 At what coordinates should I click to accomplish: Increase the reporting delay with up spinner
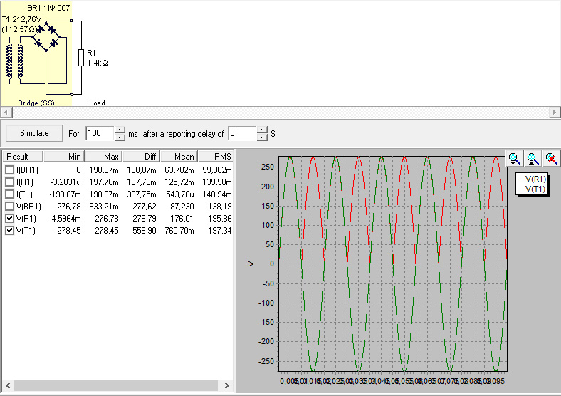tap(262, 130)
